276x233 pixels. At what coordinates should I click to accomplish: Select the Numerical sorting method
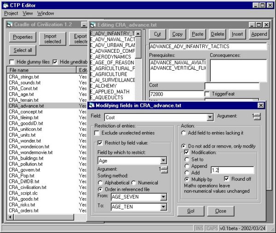(134, 182)
